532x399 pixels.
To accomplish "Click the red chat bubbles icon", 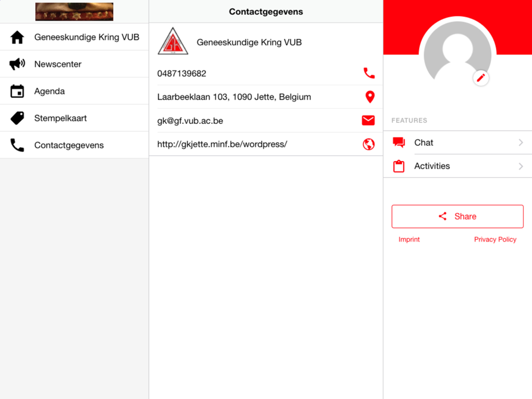I will 398,143.
